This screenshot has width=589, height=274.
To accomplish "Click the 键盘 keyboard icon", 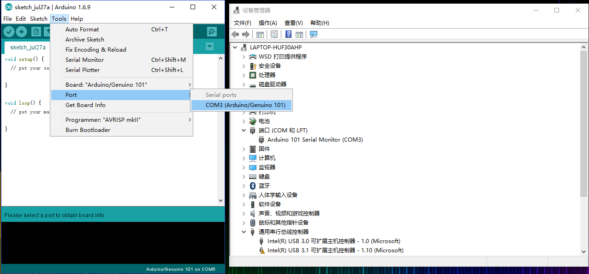I will pos(253,176).
